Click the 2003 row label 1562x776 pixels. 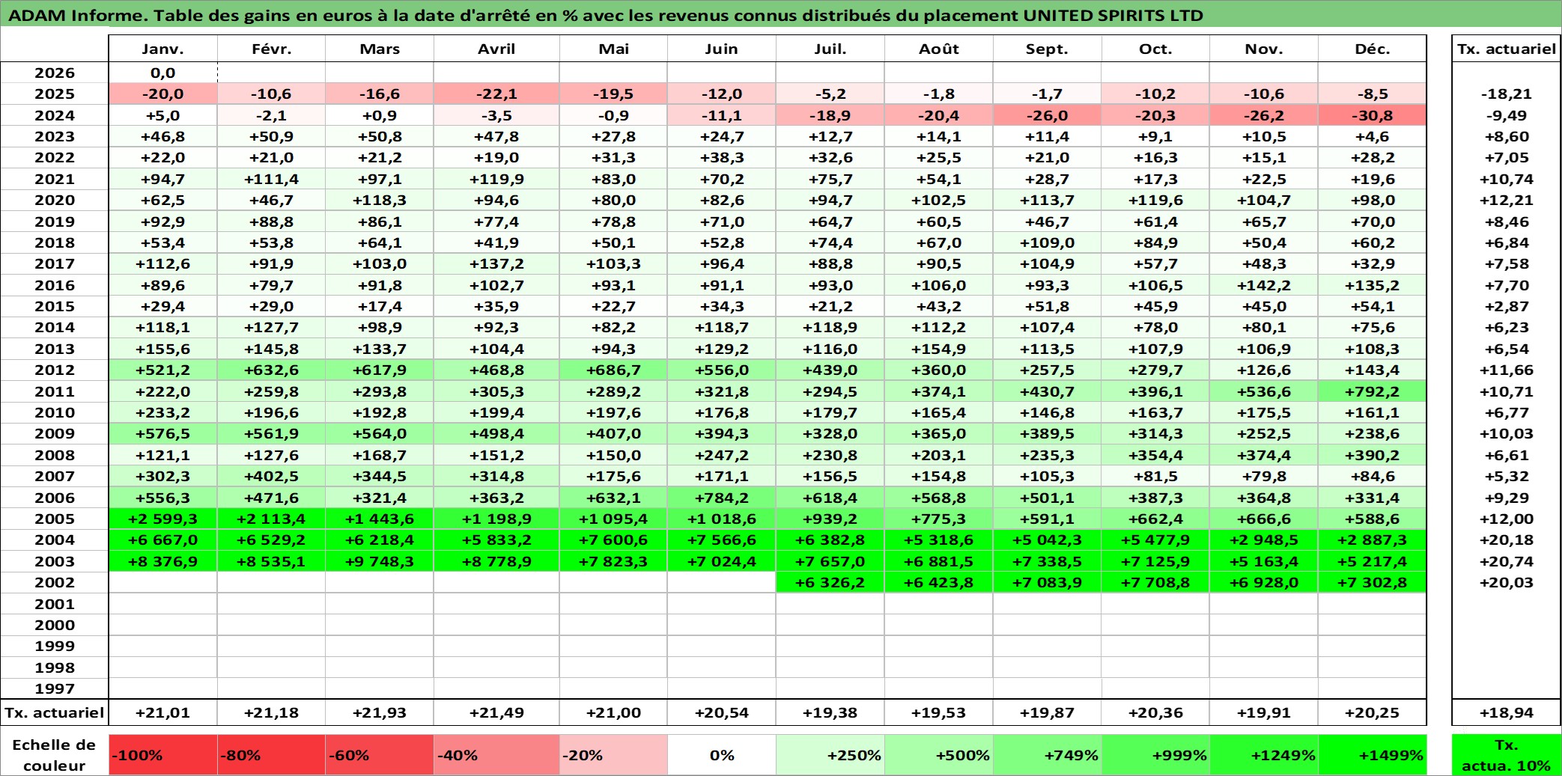(x=55, y=561)
